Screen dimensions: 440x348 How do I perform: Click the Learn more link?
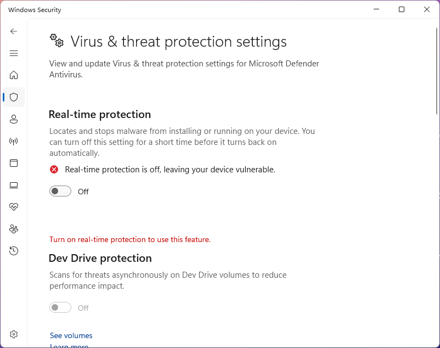69,346
